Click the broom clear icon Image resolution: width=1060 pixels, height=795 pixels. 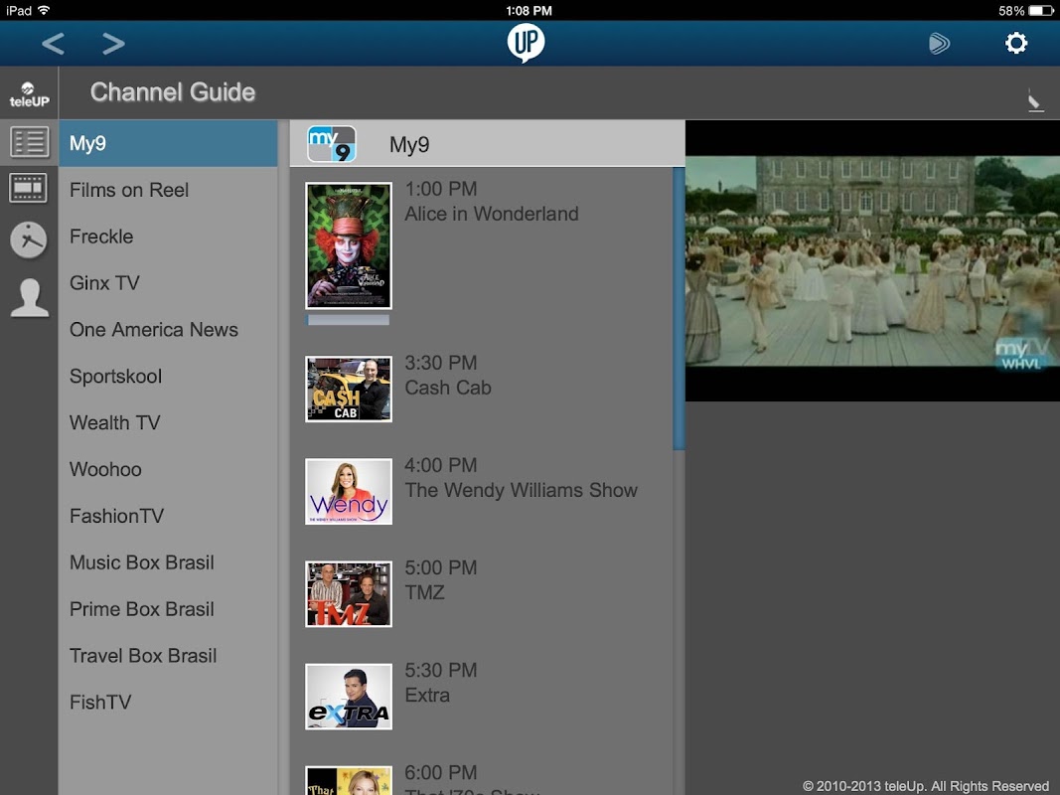(x=1034, y=100)
